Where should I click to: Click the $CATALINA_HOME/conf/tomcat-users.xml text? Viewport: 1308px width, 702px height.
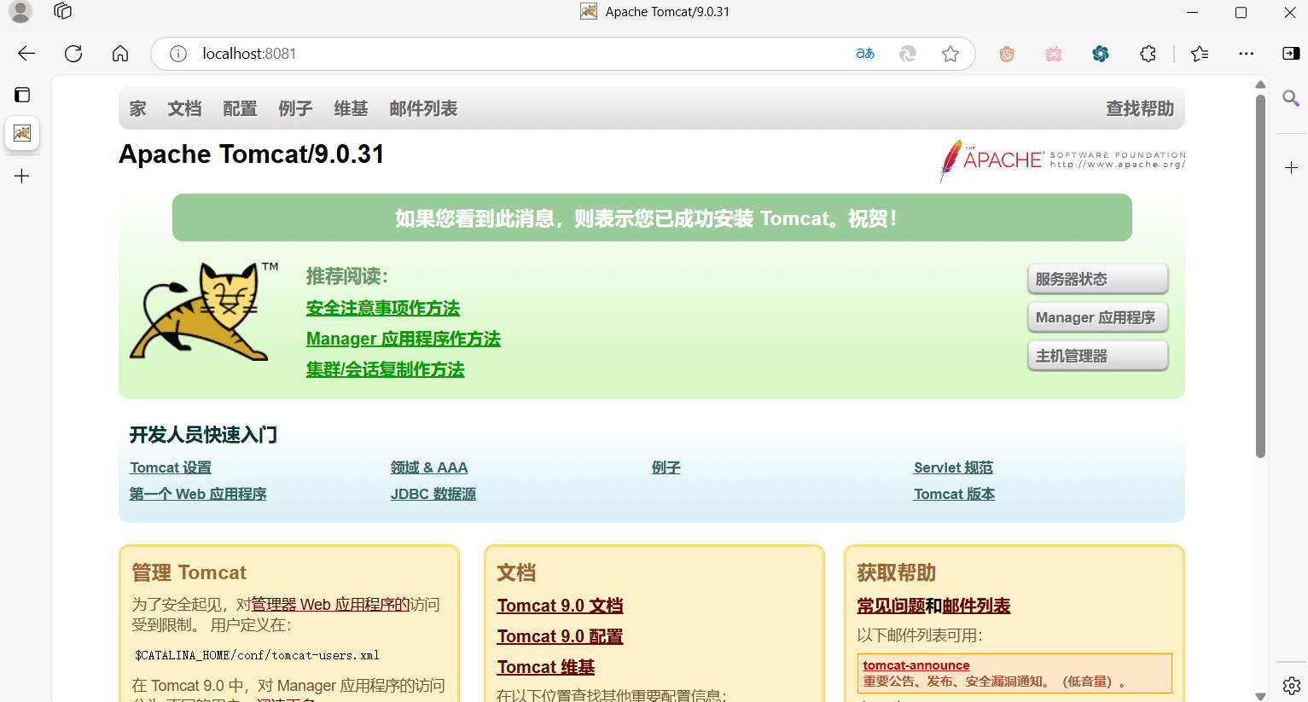(x=257, y=655)
